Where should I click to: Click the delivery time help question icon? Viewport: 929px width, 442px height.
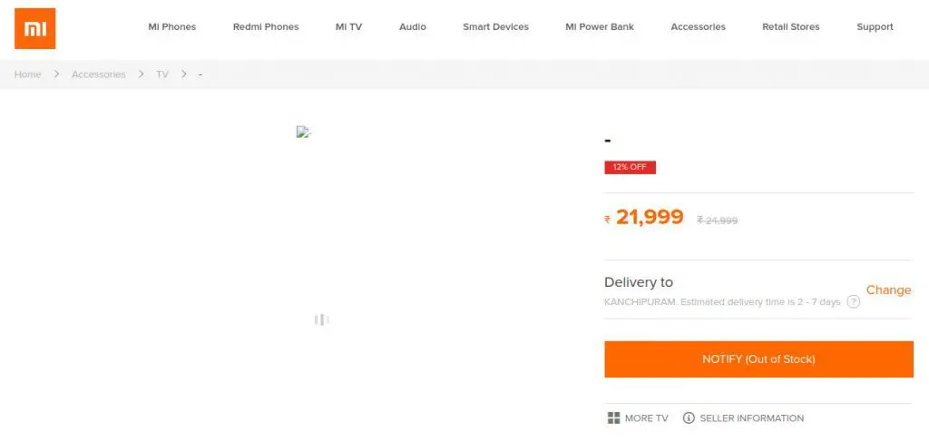coord(853,301)
